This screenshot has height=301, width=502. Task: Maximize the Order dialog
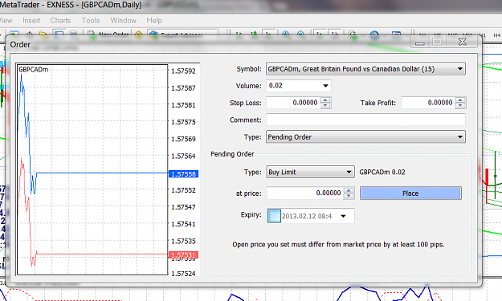pos(437,42)
